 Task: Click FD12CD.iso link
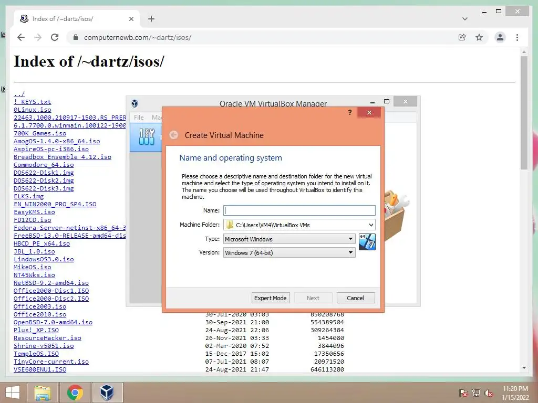click(32, 220)
